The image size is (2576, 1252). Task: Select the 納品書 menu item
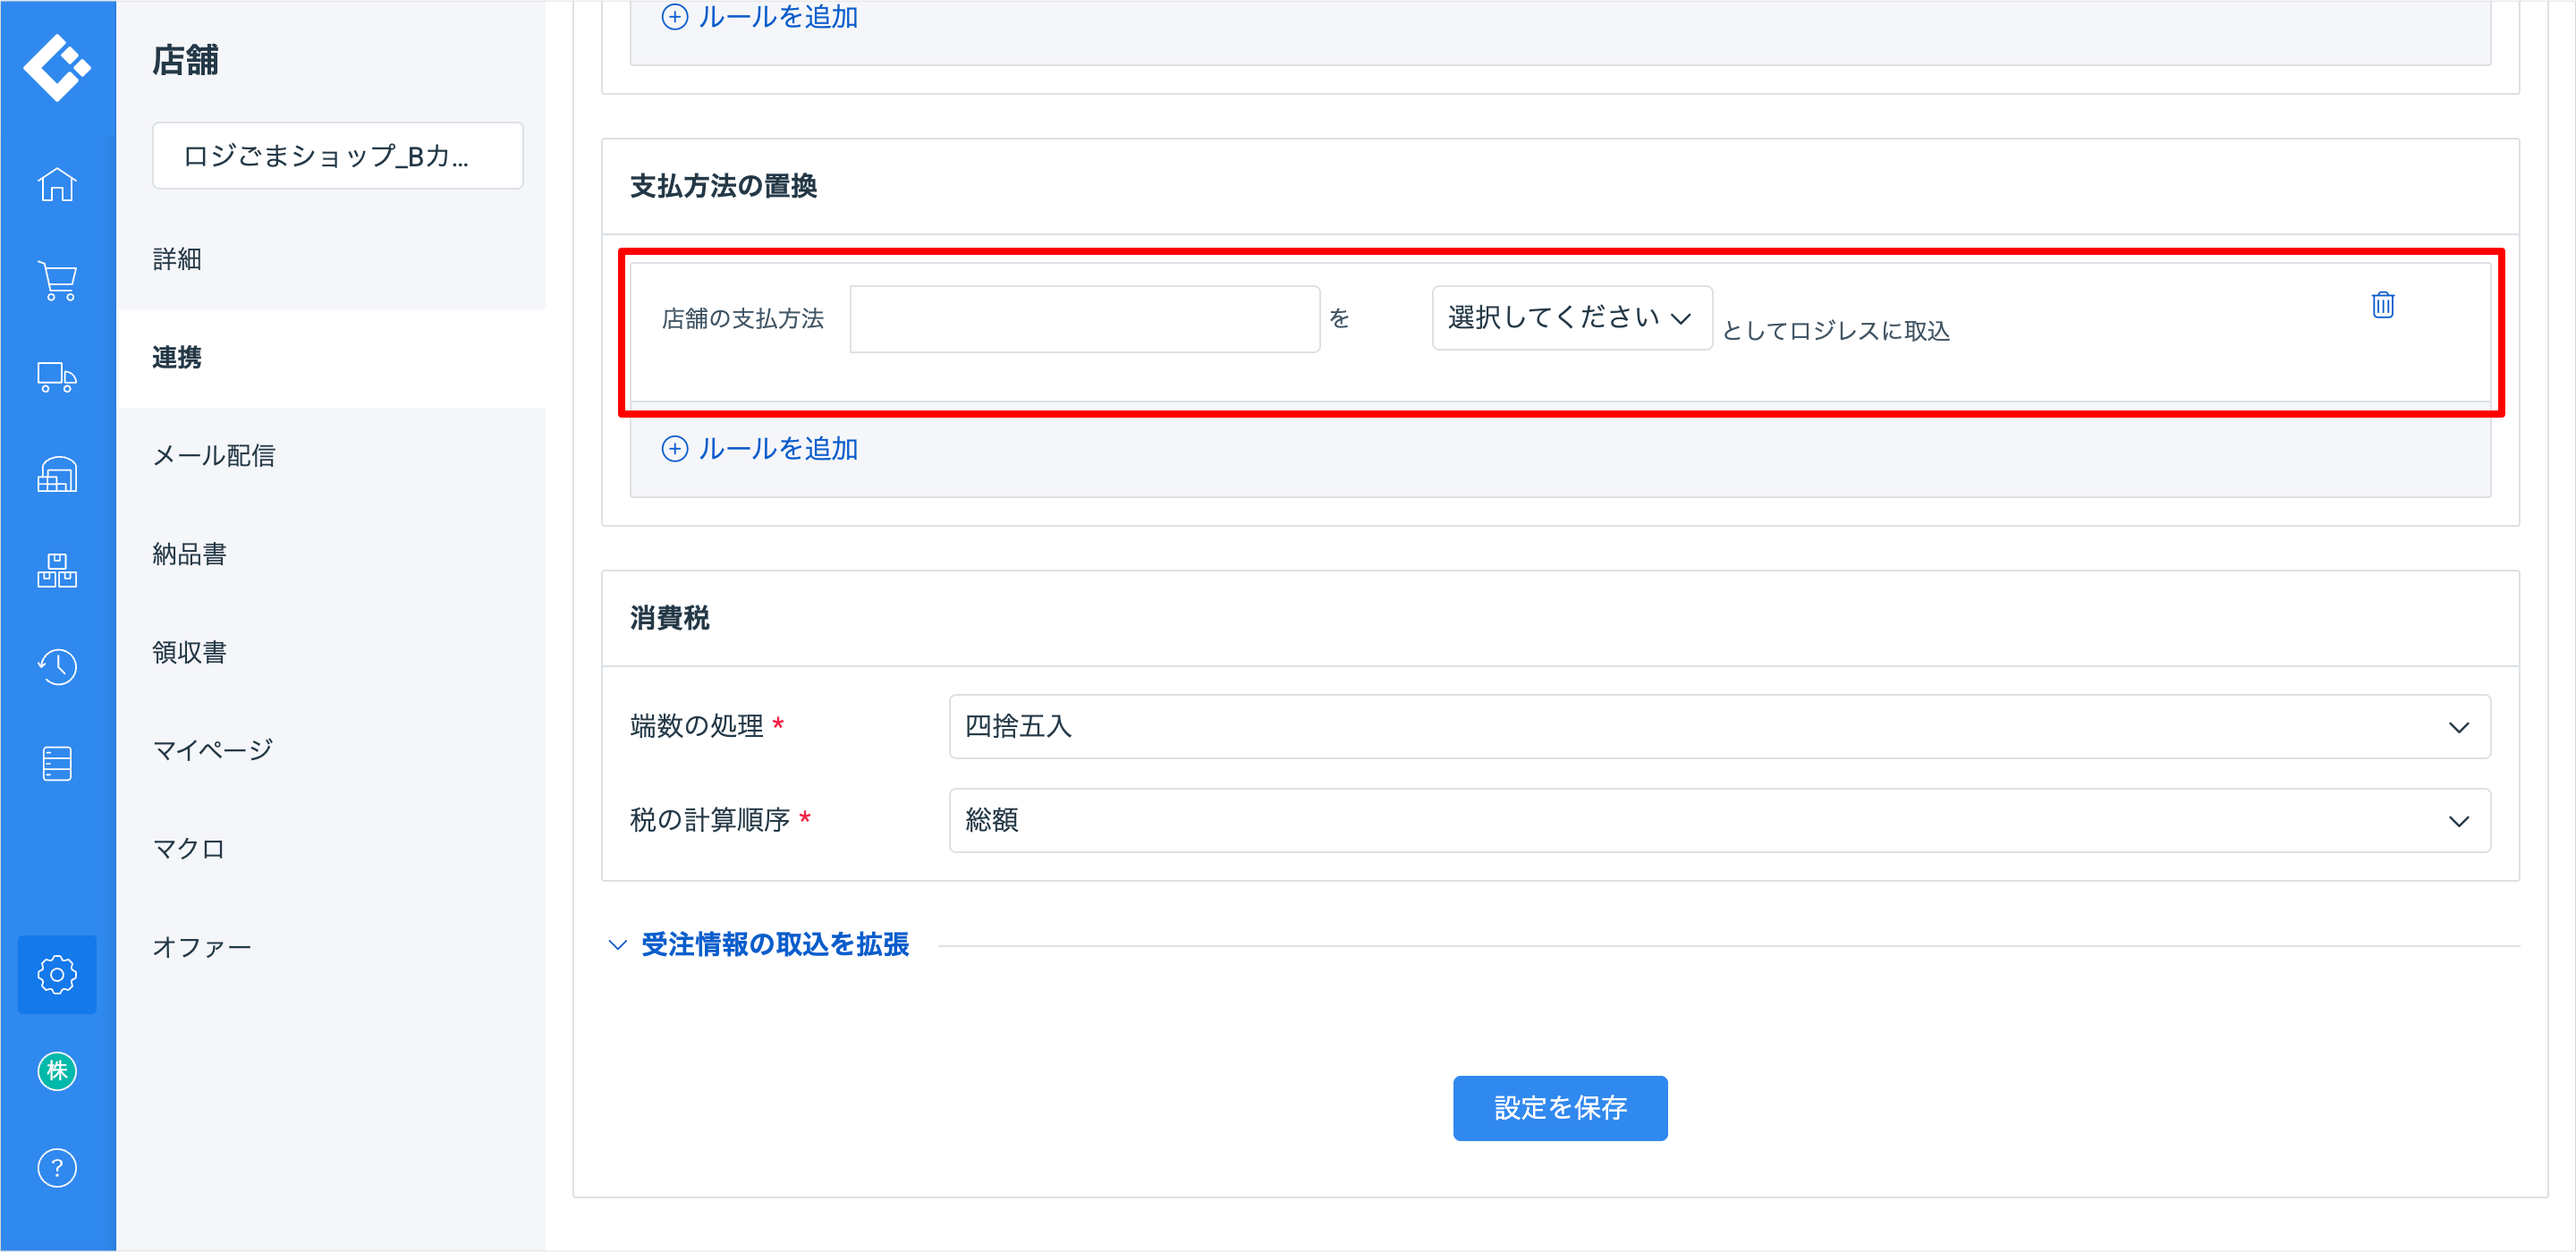coord(189,554)
